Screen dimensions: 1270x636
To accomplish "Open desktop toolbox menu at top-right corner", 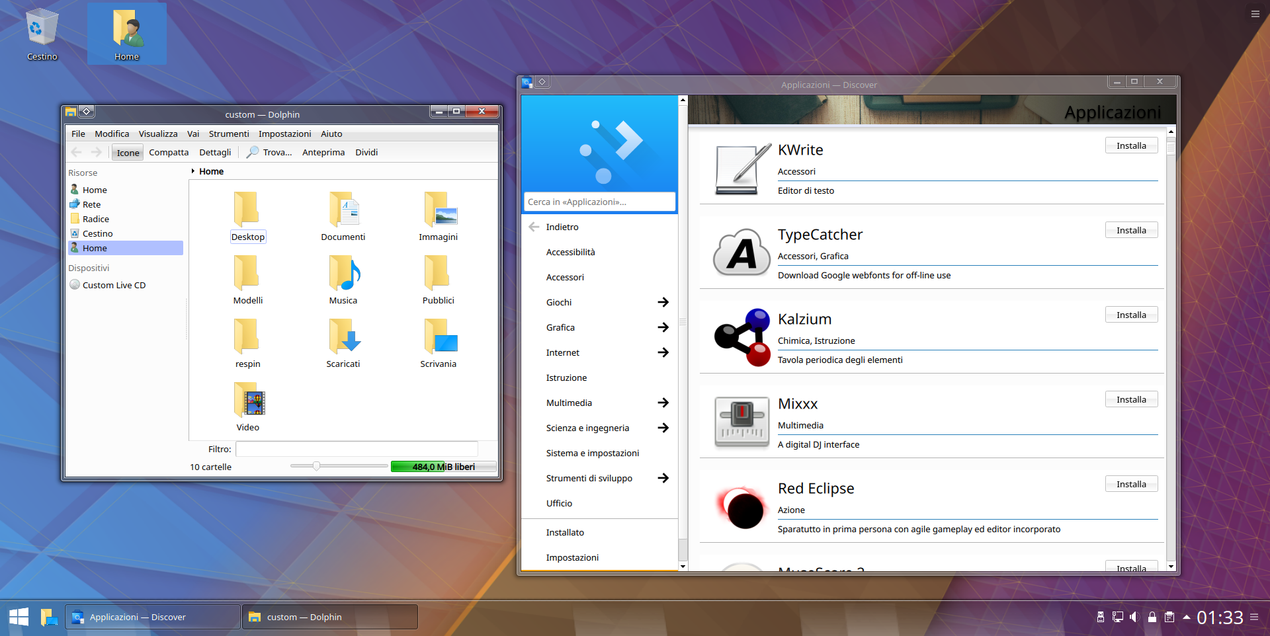I will (1255, 13).
